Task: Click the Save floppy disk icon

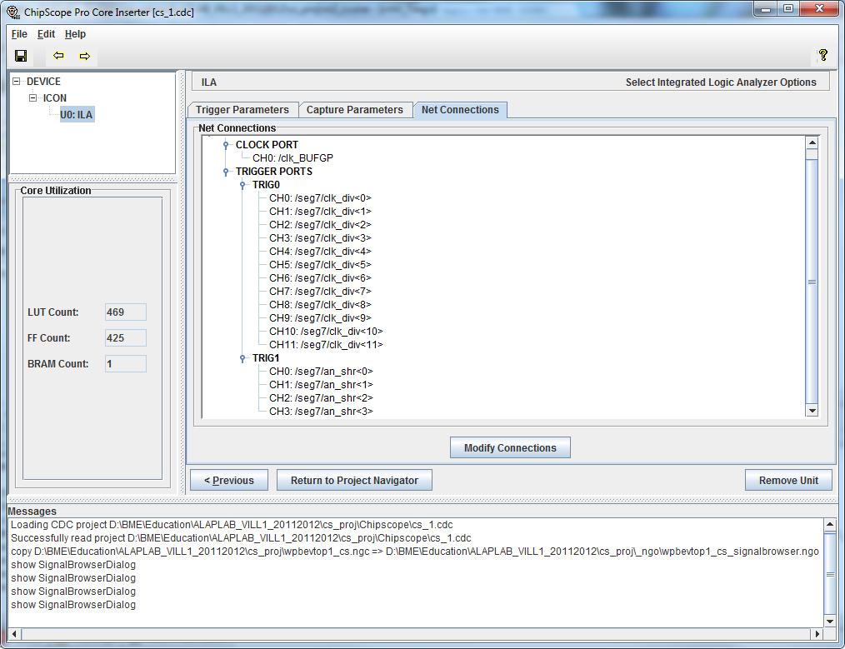Action: pos(21,56)
